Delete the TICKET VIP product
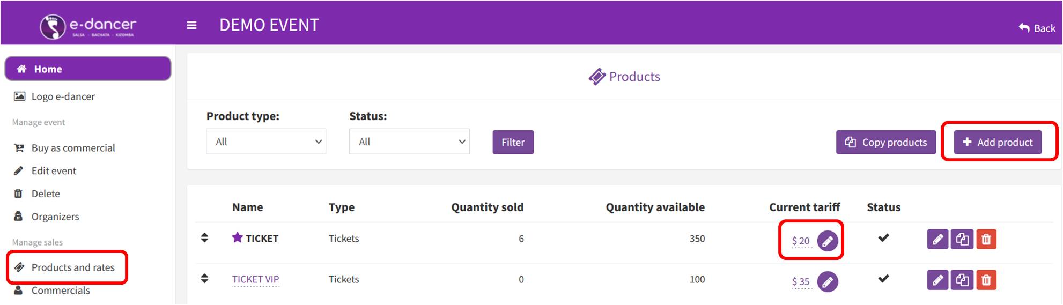Screen dimensions: 1063x305 [986, 280]
